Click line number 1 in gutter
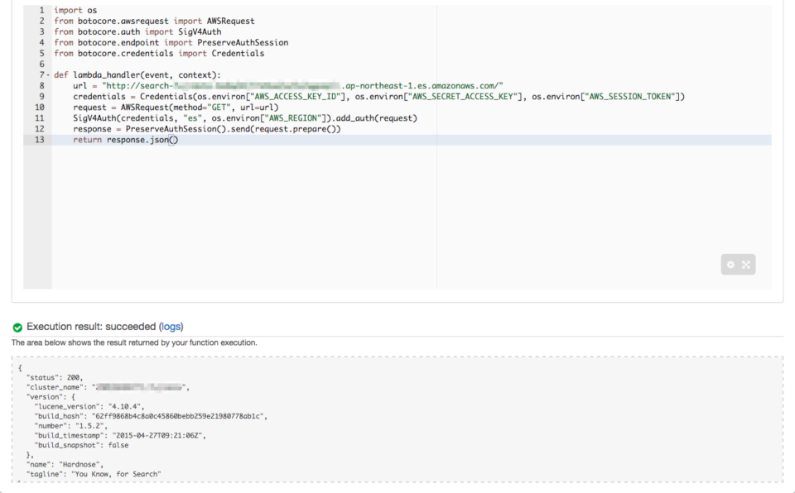The width and height of the screenshot is (795, 493). coord(41,11)
